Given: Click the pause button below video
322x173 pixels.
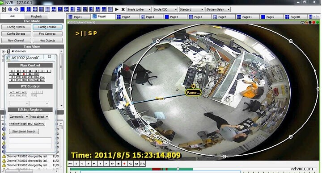Looking at the screenshot, I should click(x=76, y=164).
